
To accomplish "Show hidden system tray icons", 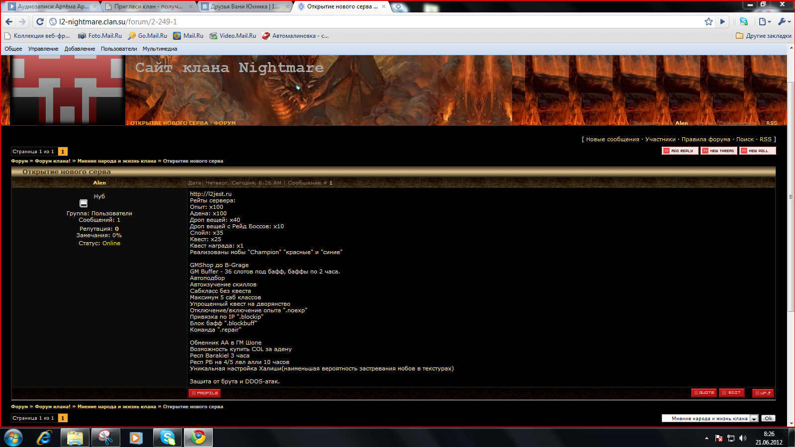I will coord(707,438).
